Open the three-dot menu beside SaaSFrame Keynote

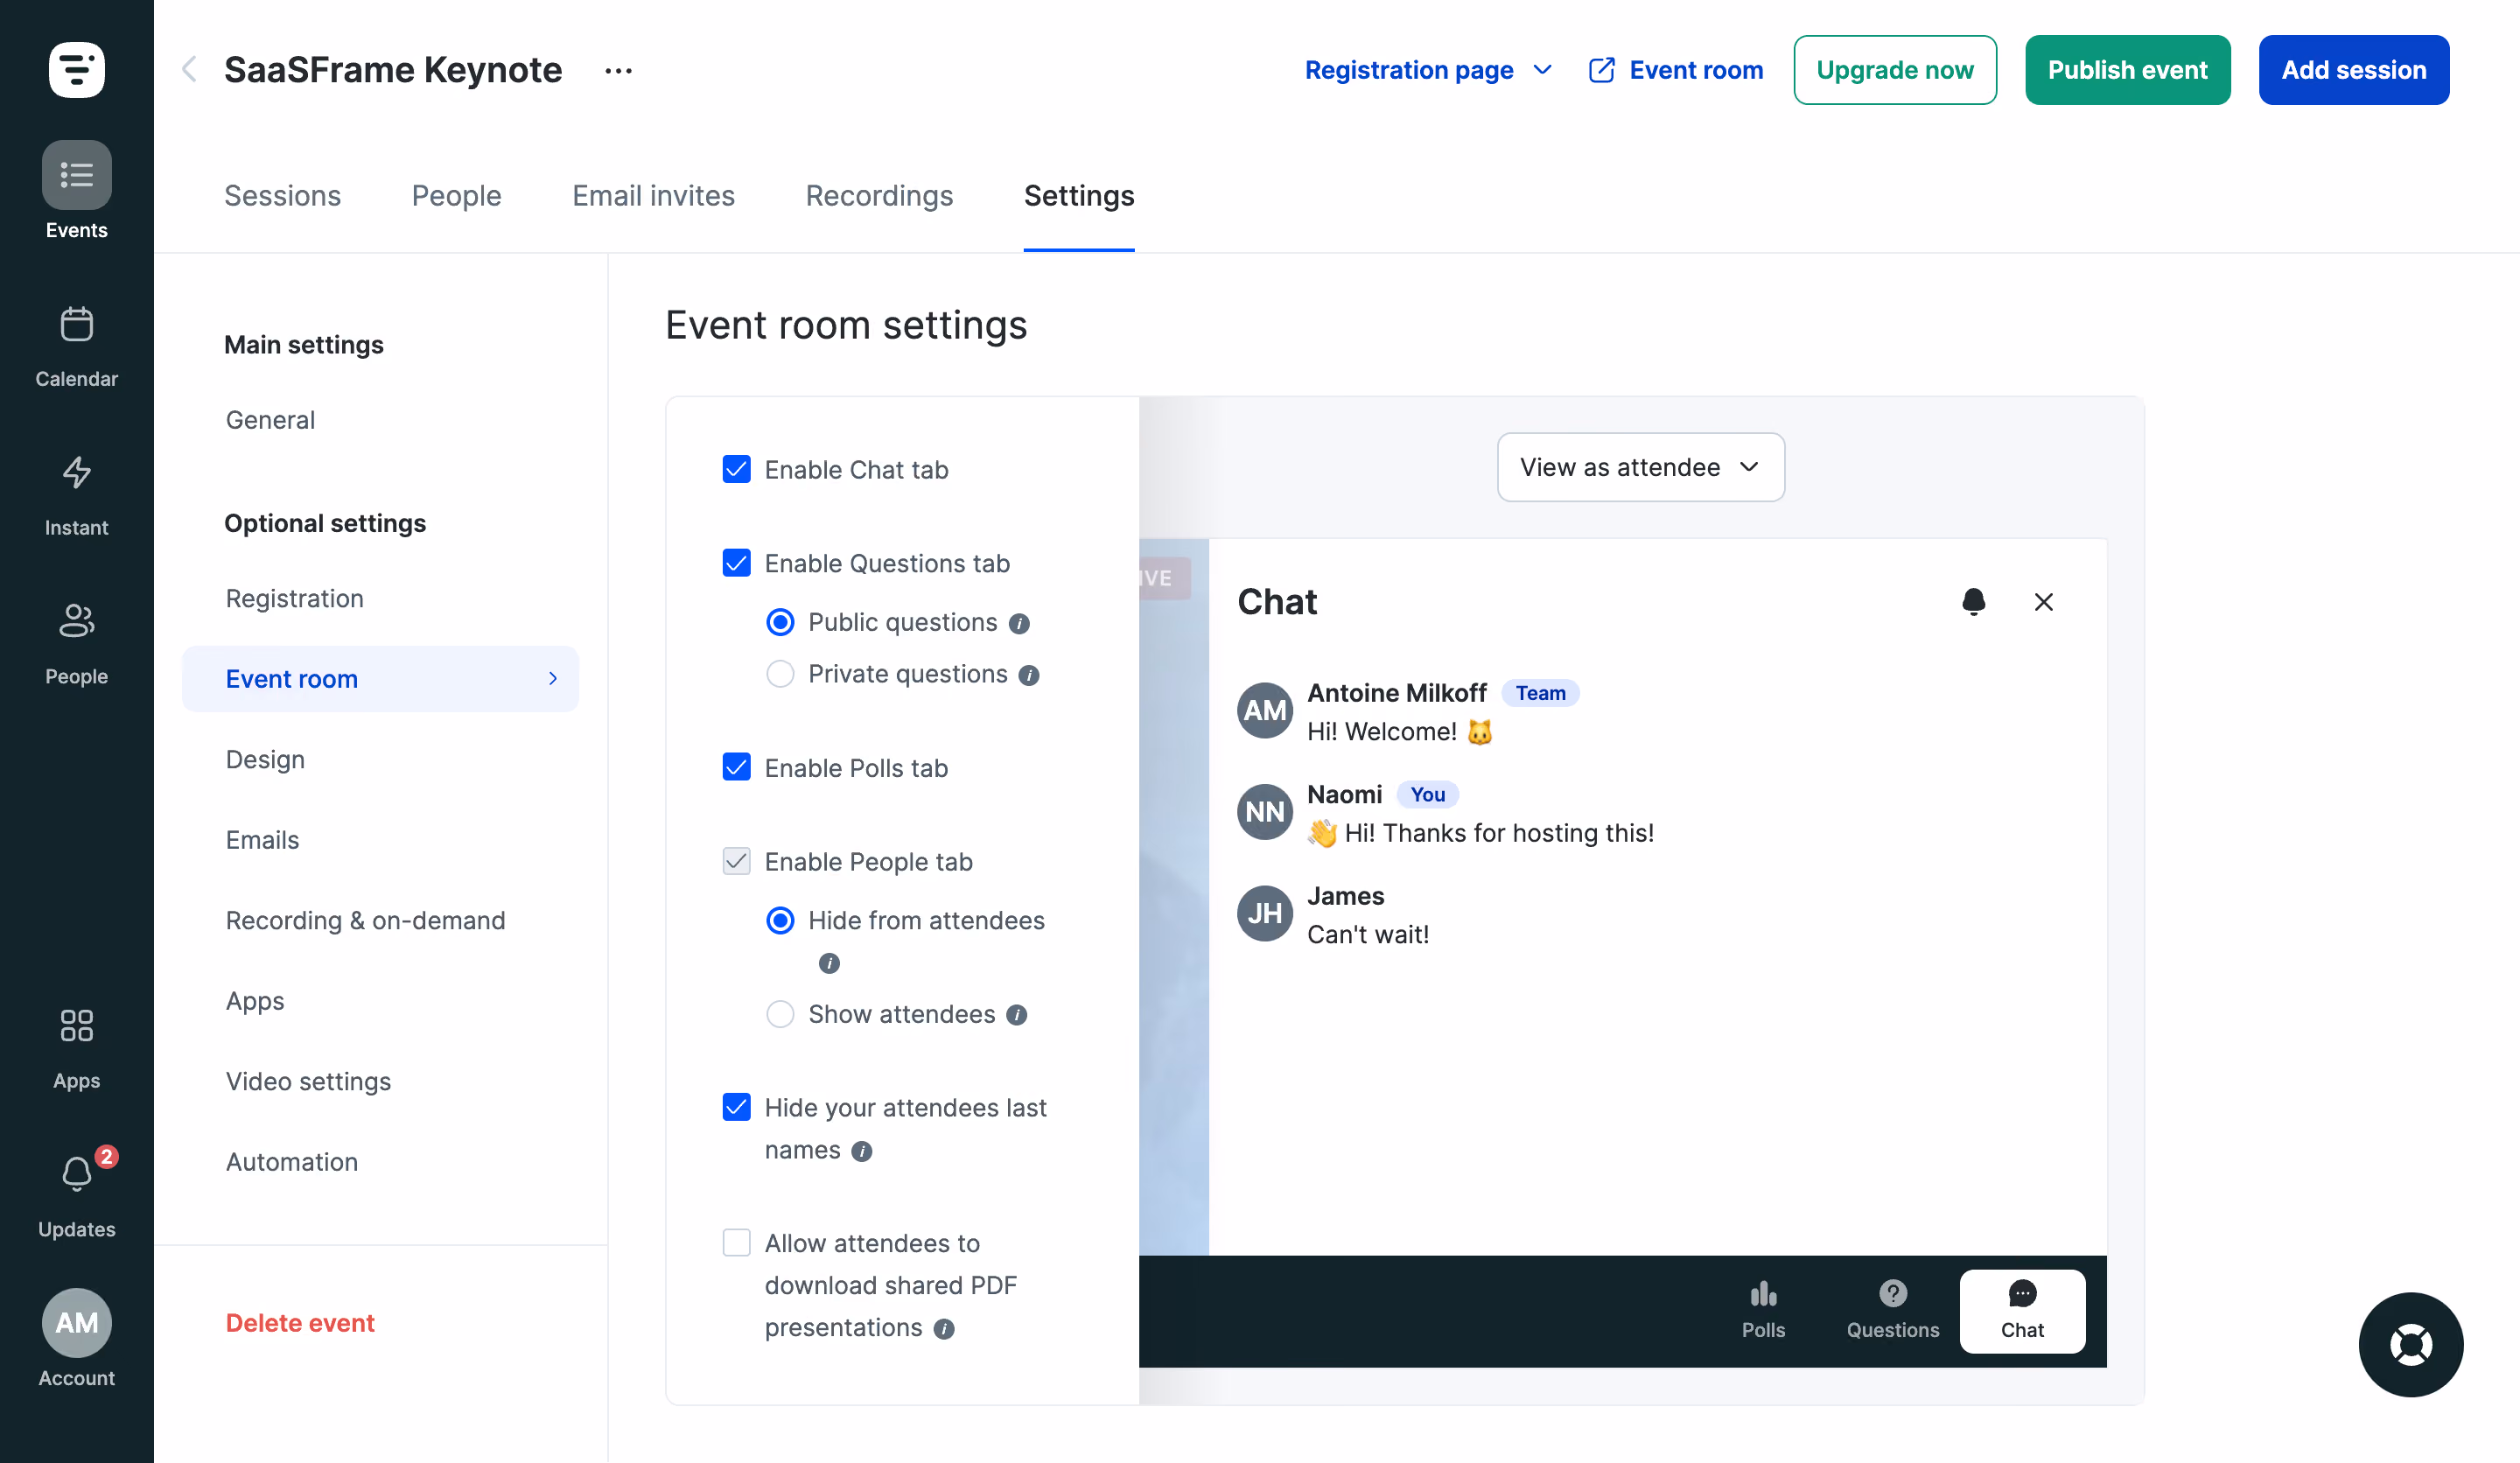(x=618, y=70)
